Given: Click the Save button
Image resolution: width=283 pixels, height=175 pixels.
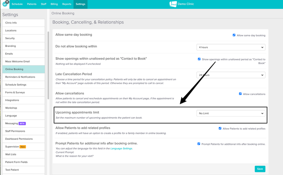Looking at the screenshot, I should click(x=260, y=169).
